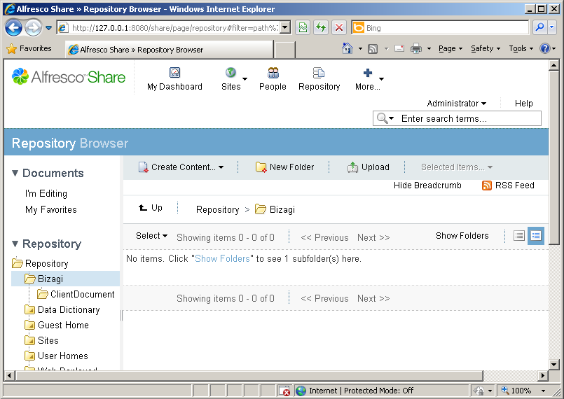Screen dimensions: 564x399
Task: Go back using the browser Back arrow
Action: point(14,28)
